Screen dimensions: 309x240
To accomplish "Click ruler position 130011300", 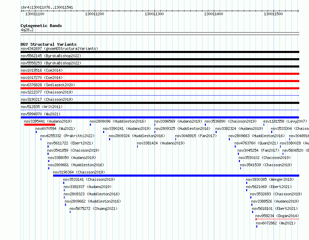I will [x=154, y=14].
